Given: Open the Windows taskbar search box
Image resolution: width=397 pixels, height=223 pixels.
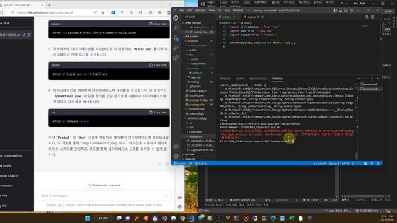Looking at the screenshot, I should coord(103,218).
